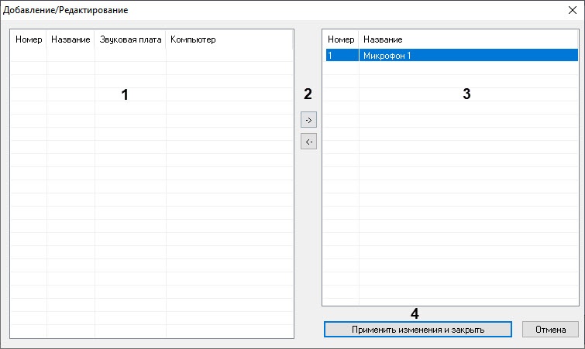Screen dimensions: 585x349
Task: Click the Добавление/Редактирование title bar text
Action: [x=67, y=11]
